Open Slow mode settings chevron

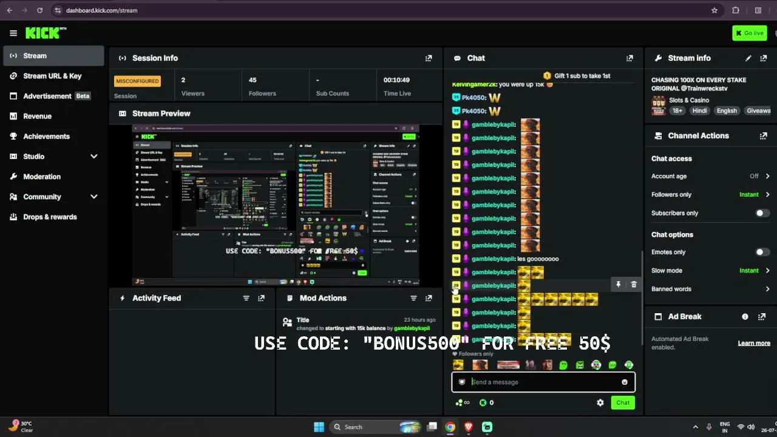tap(767, 271)
